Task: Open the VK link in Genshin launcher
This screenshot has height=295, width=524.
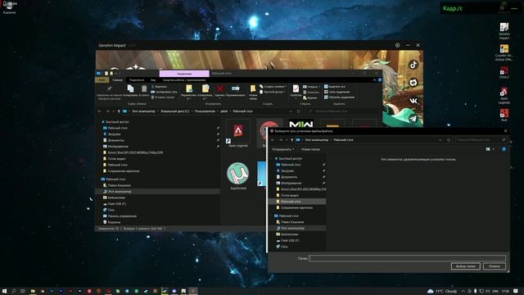Action: coord(413,100)
